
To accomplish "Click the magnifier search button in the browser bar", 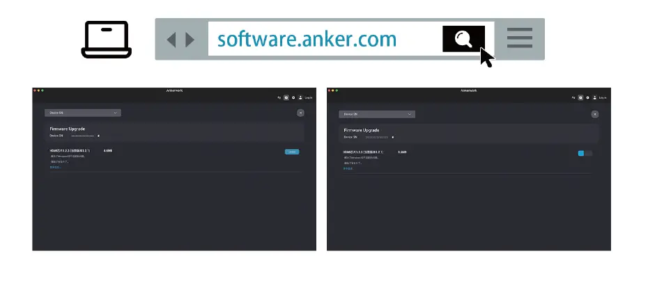I will click(463, 39).
